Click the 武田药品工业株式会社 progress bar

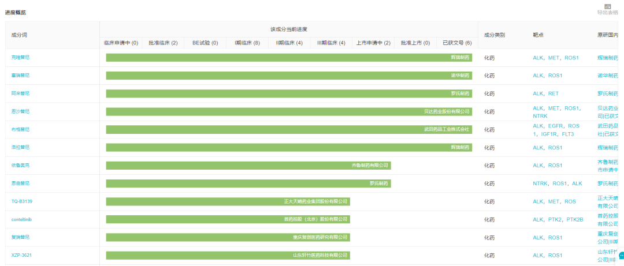click(289, 130)
